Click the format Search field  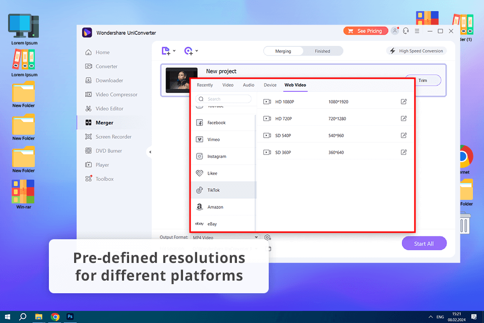click(223, 99)
